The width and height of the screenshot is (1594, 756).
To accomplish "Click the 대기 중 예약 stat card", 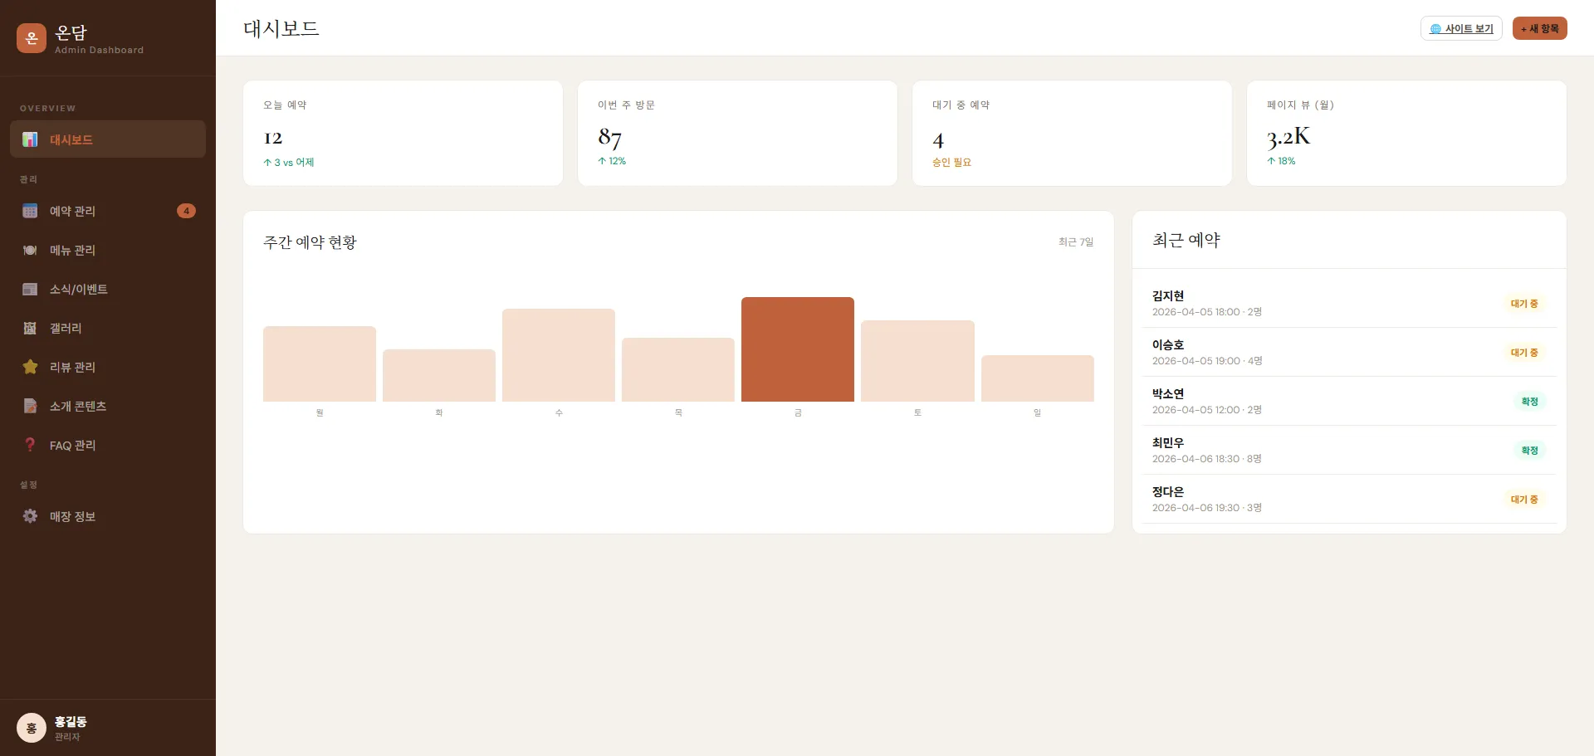I will tap(1071, 133).
